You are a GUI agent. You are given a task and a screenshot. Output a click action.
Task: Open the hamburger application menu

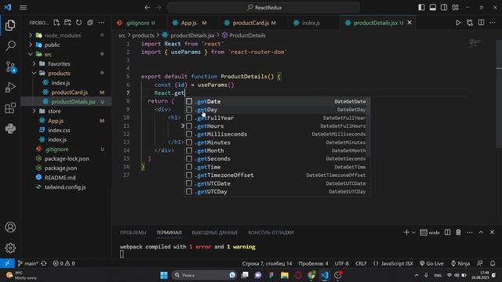(x=23, y=7)
